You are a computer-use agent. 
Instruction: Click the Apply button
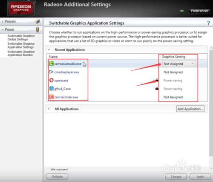(200, 176)
